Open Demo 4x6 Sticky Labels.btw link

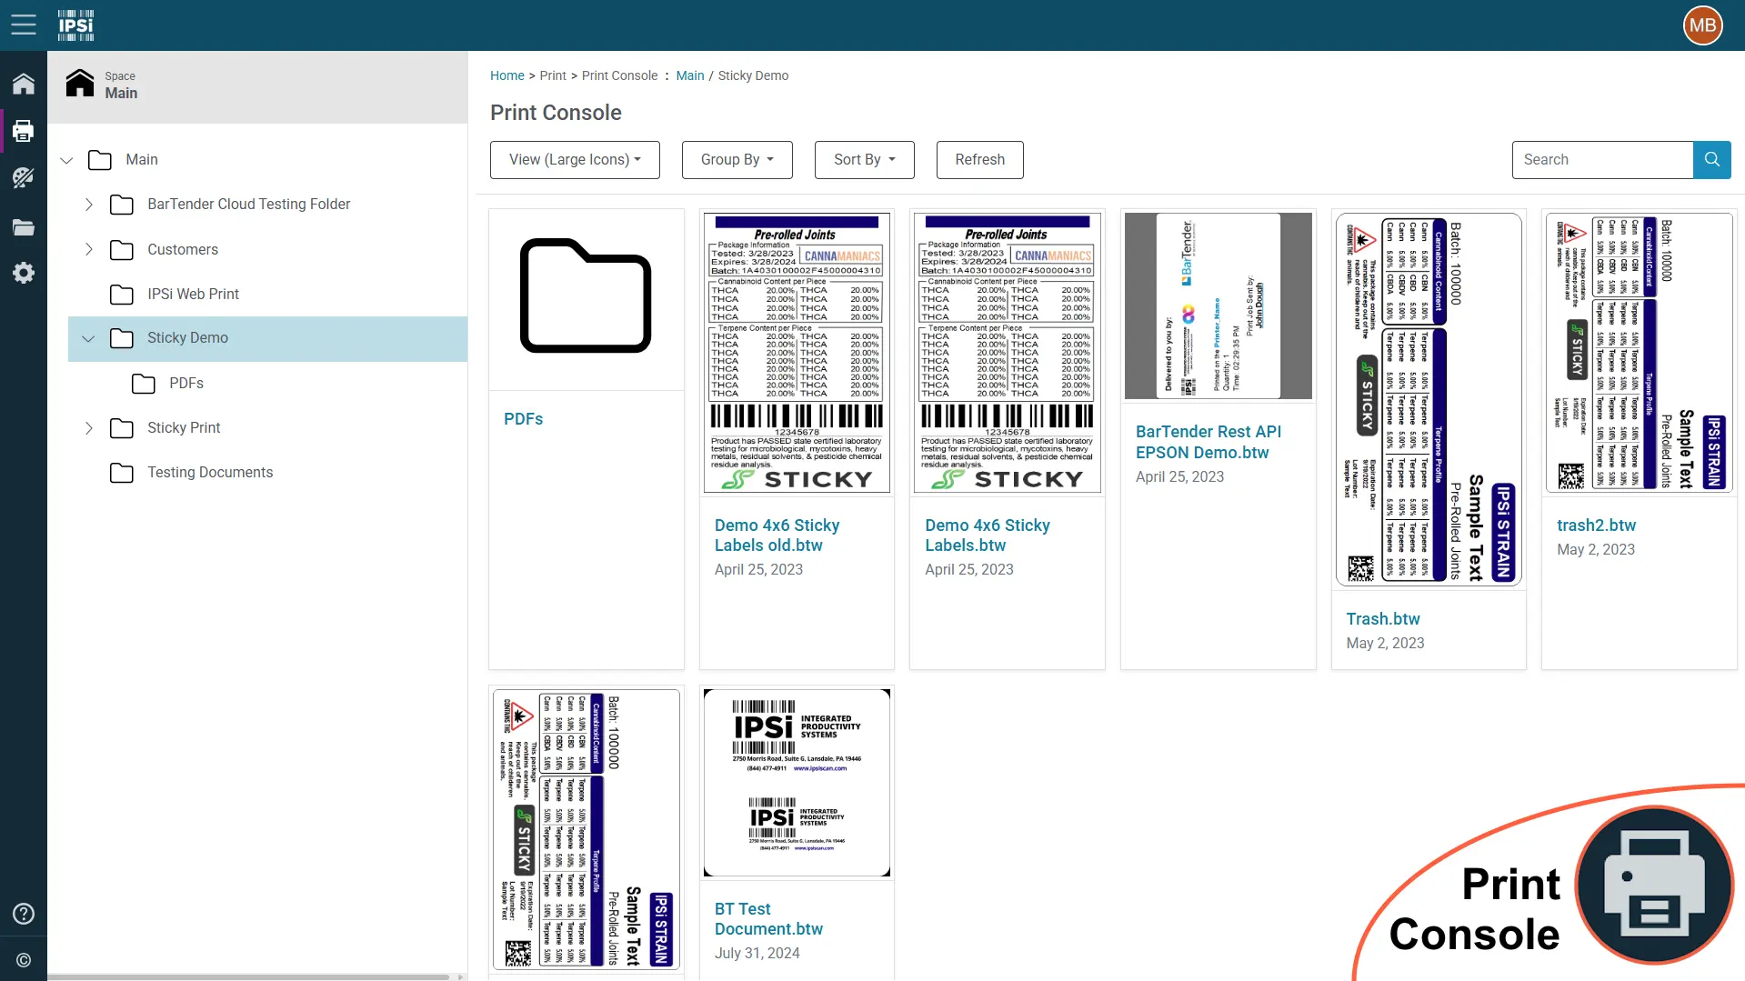tap(987, 536)
